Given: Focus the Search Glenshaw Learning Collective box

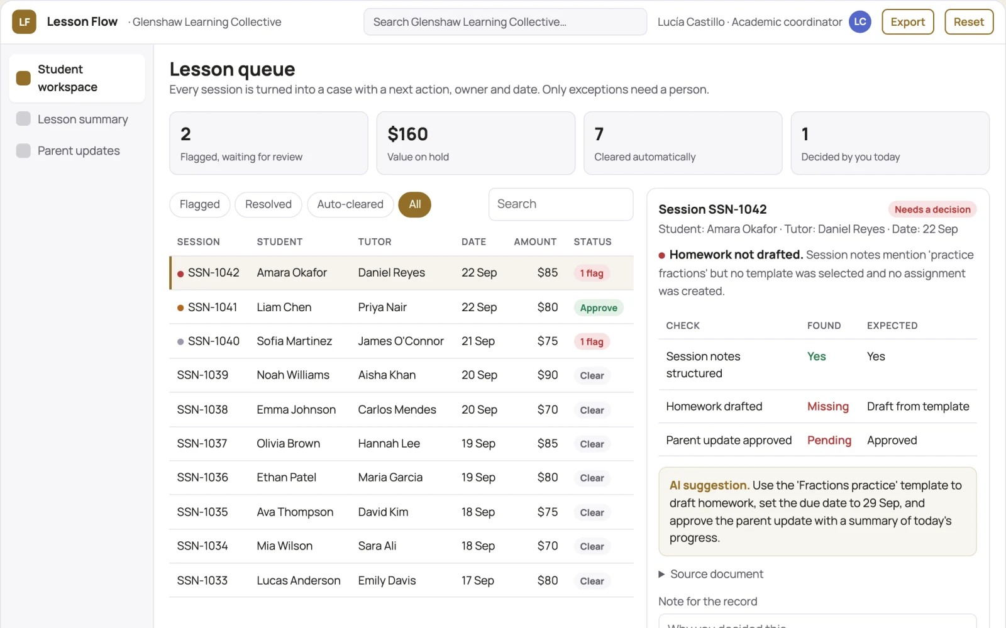Looking at the screenshot, I should pos(505,22).
